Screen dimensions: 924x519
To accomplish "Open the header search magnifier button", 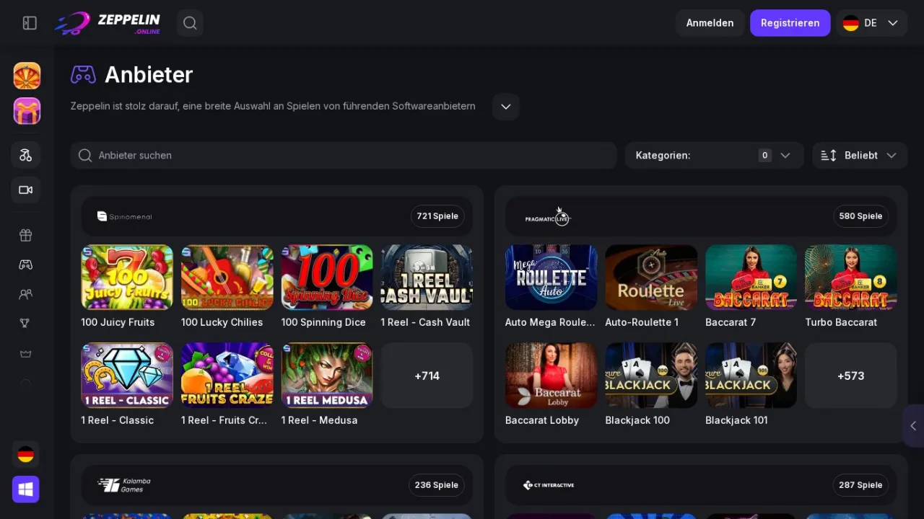I will 190,23.
